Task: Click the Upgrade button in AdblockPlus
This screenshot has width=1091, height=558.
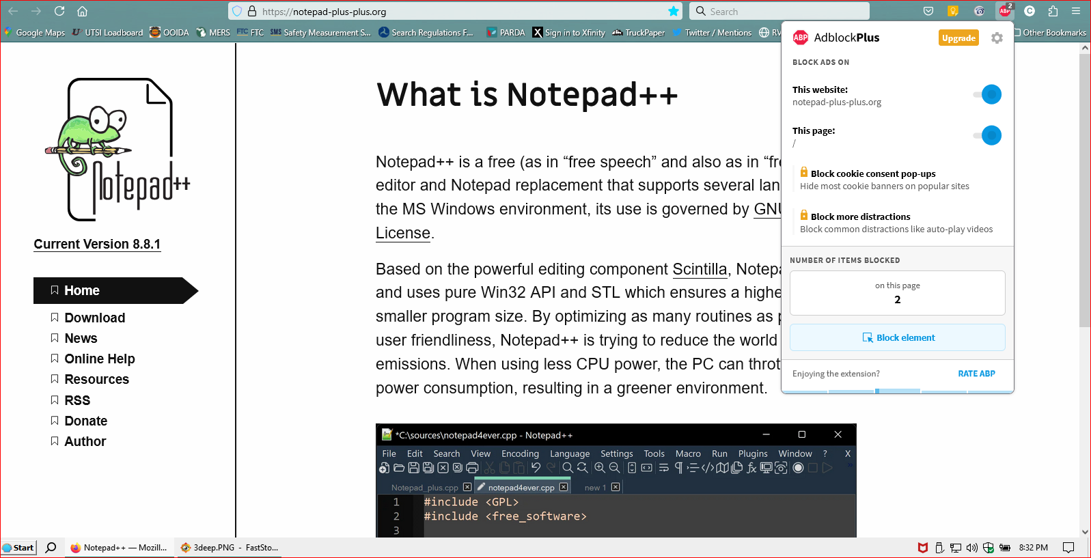Action: point(958,38)
